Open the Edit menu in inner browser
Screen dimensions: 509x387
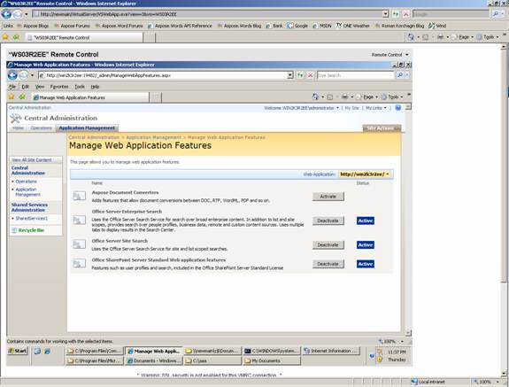point(26,87)
